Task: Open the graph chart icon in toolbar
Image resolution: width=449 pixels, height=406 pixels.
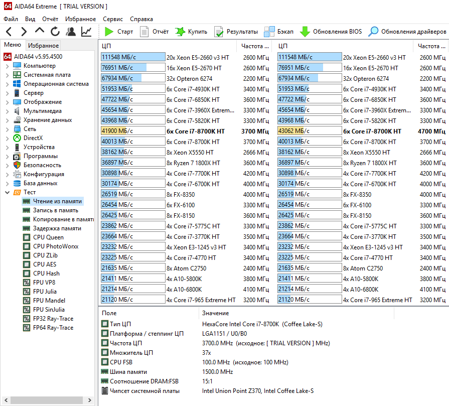Action: pos(86,32)
